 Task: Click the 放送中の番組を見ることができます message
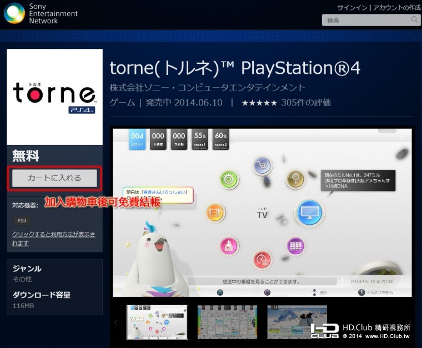tap(262, 281)
